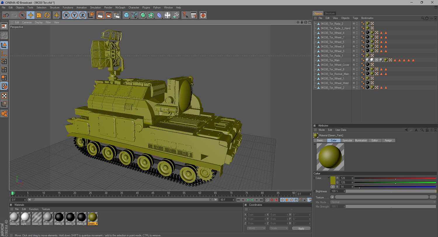
Task: Open the Assign tab of the material
Action: 388,141
